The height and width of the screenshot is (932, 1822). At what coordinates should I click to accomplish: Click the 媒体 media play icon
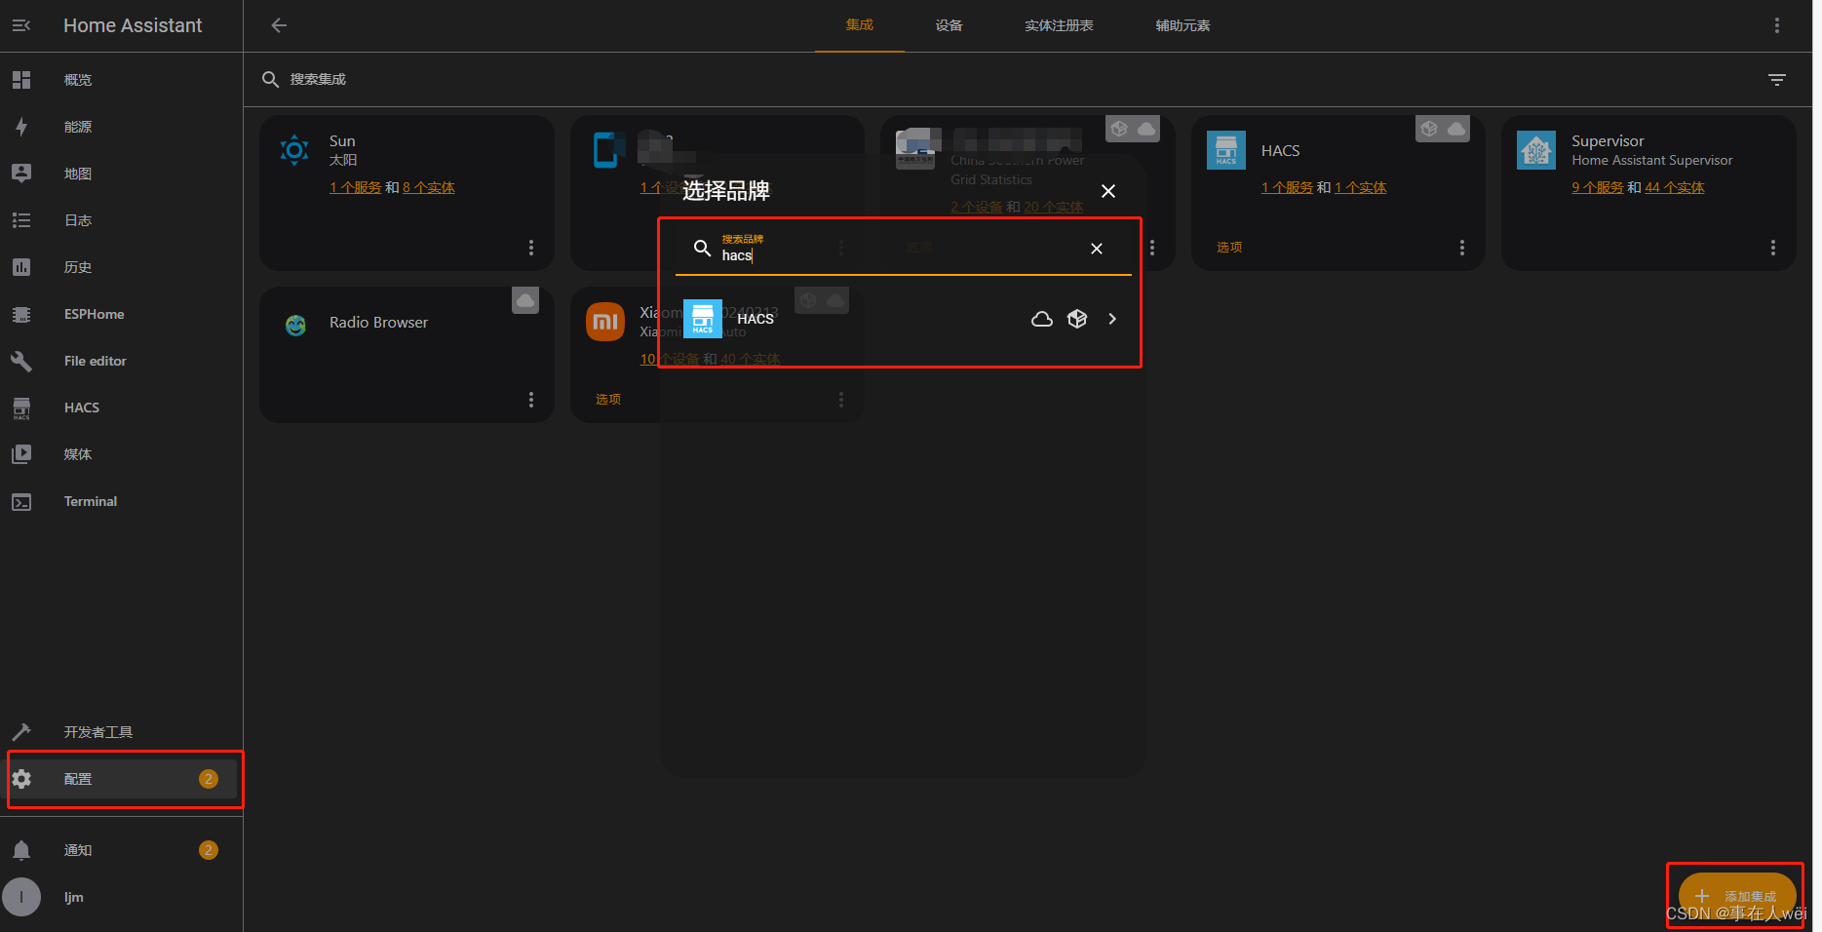21,454
